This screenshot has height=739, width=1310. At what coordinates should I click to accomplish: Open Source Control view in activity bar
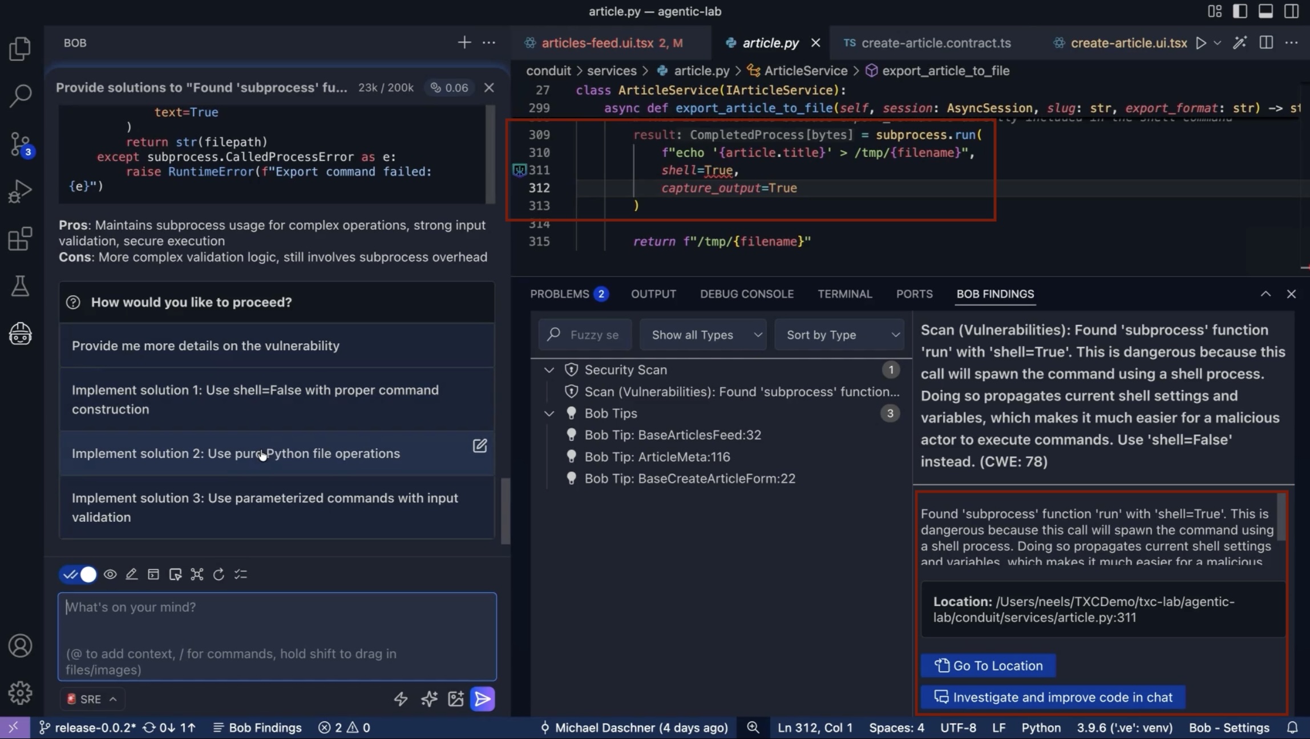pyautogui.click(x=20, y=144)
